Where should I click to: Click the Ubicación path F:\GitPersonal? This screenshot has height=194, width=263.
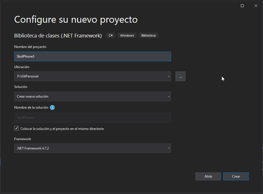[85, 76]
